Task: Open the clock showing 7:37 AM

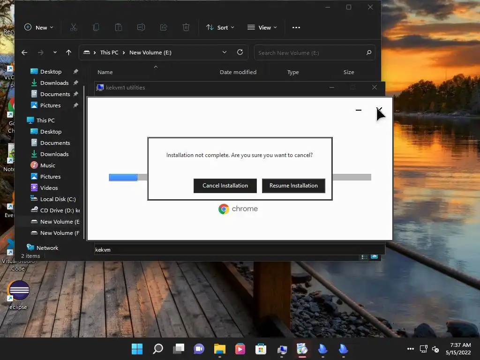Action: [458, 349]
